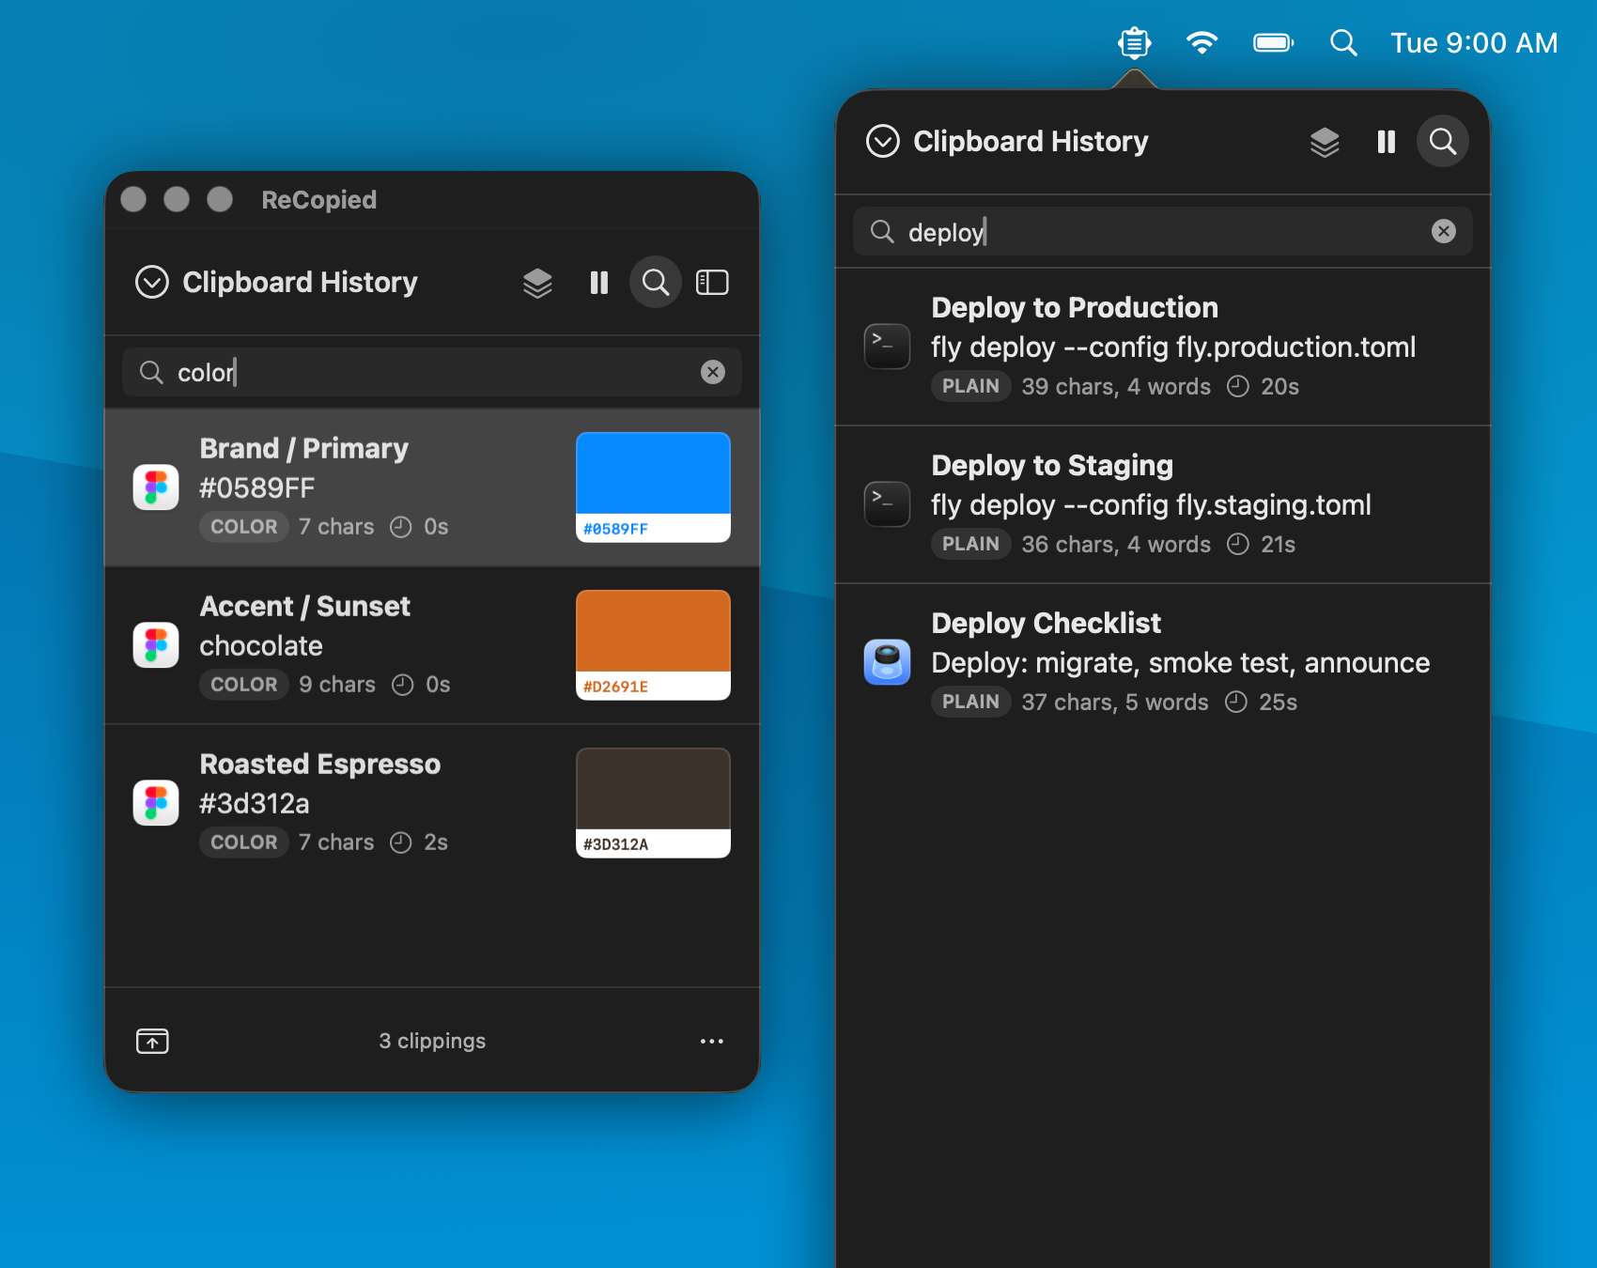Open the more options ellipsis menu
1597x1268 pixels.
[x=712, y=1041]
